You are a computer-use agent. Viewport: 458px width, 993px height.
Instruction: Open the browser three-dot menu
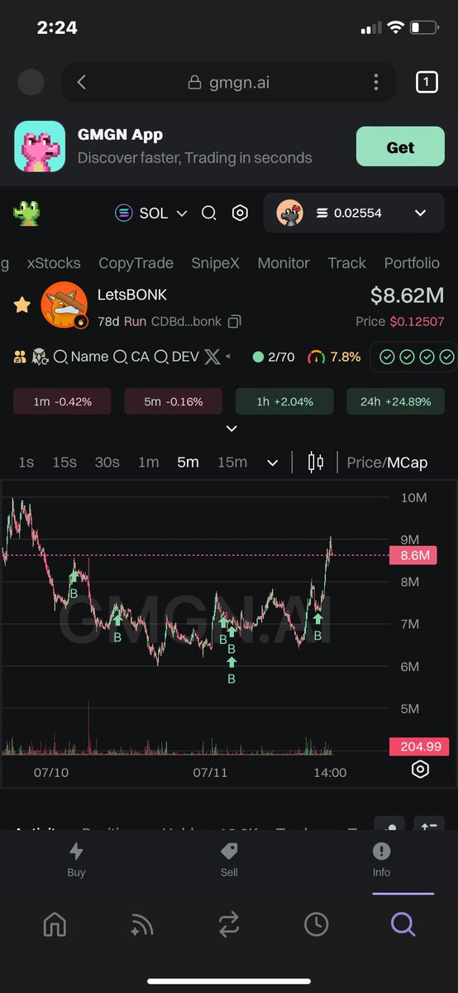coord(376,82)
